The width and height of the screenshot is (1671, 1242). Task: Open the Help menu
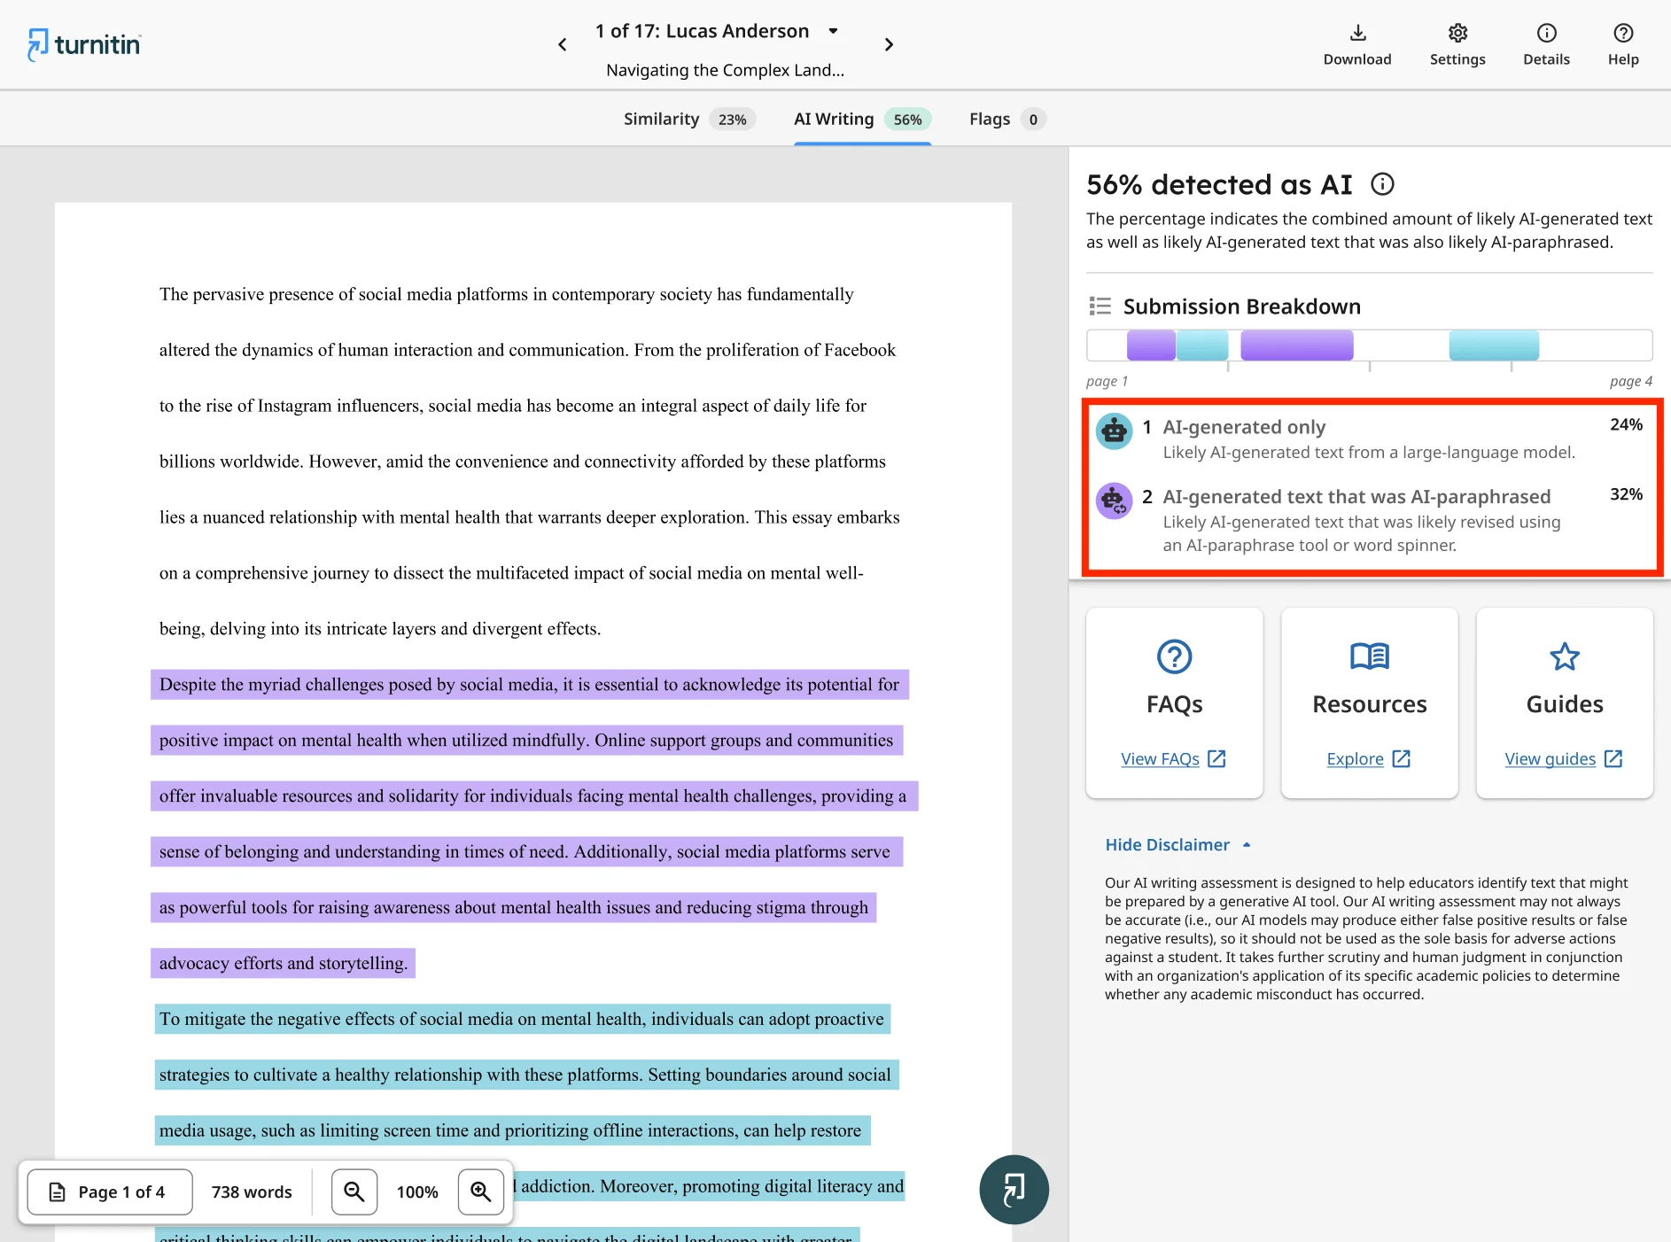1623,45
